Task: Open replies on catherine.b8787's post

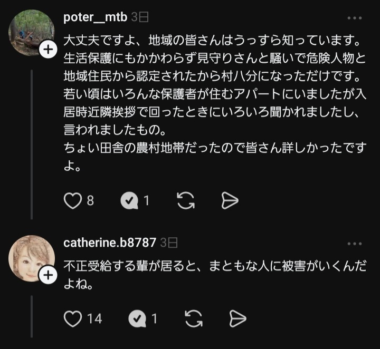Action: 138,318
